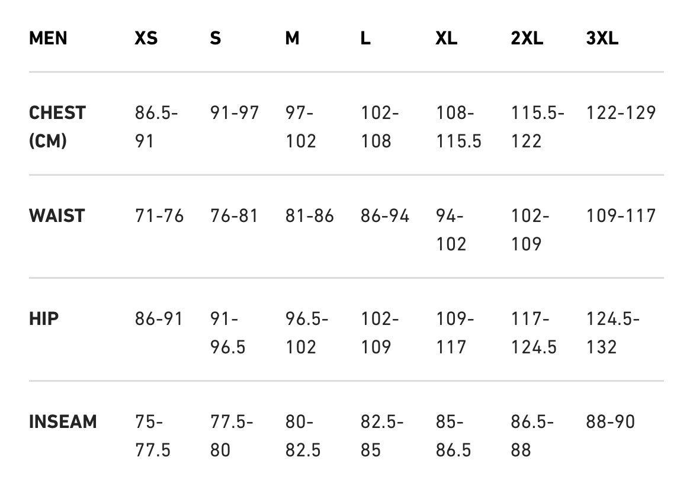Image resolution: width=693 pixels, height=483 pixels.
Task: Click hip value 96.5-102 for size M
Action: click(x=307, y=333)
